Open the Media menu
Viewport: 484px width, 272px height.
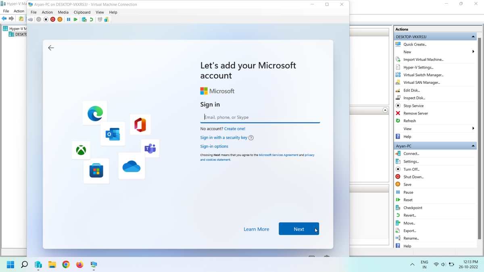pyautogui.click(x=63, y=12)
